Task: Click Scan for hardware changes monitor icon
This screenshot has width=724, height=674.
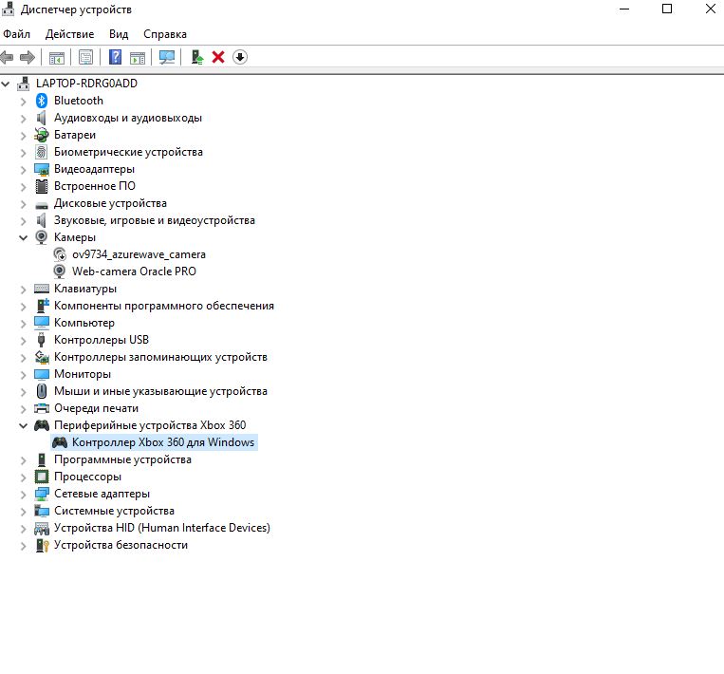Action: 167,57
